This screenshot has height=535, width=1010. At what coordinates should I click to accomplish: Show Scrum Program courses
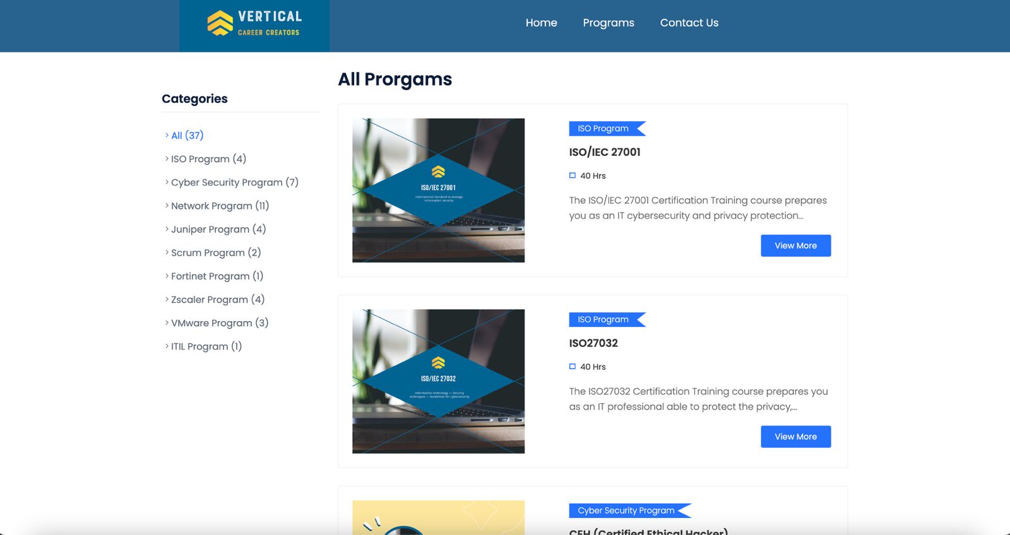[215, 252]
